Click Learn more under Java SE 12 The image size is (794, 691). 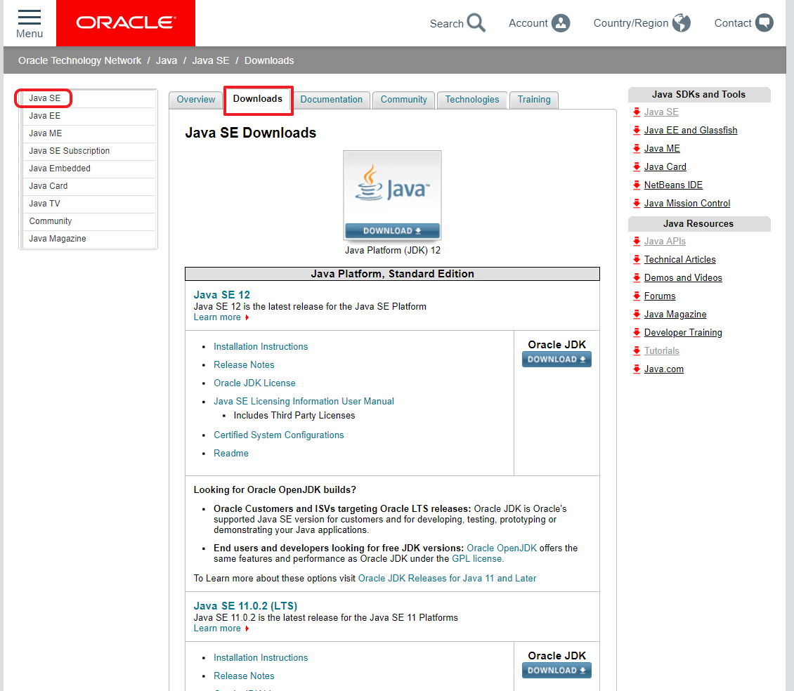tap(217, 317)
